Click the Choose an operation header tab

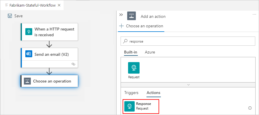point(141,26)
